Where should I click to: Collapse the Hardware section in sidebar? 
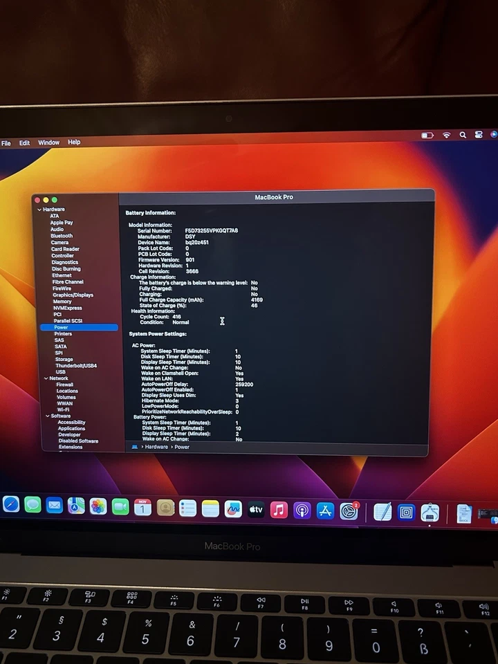(x=39, y=209)
